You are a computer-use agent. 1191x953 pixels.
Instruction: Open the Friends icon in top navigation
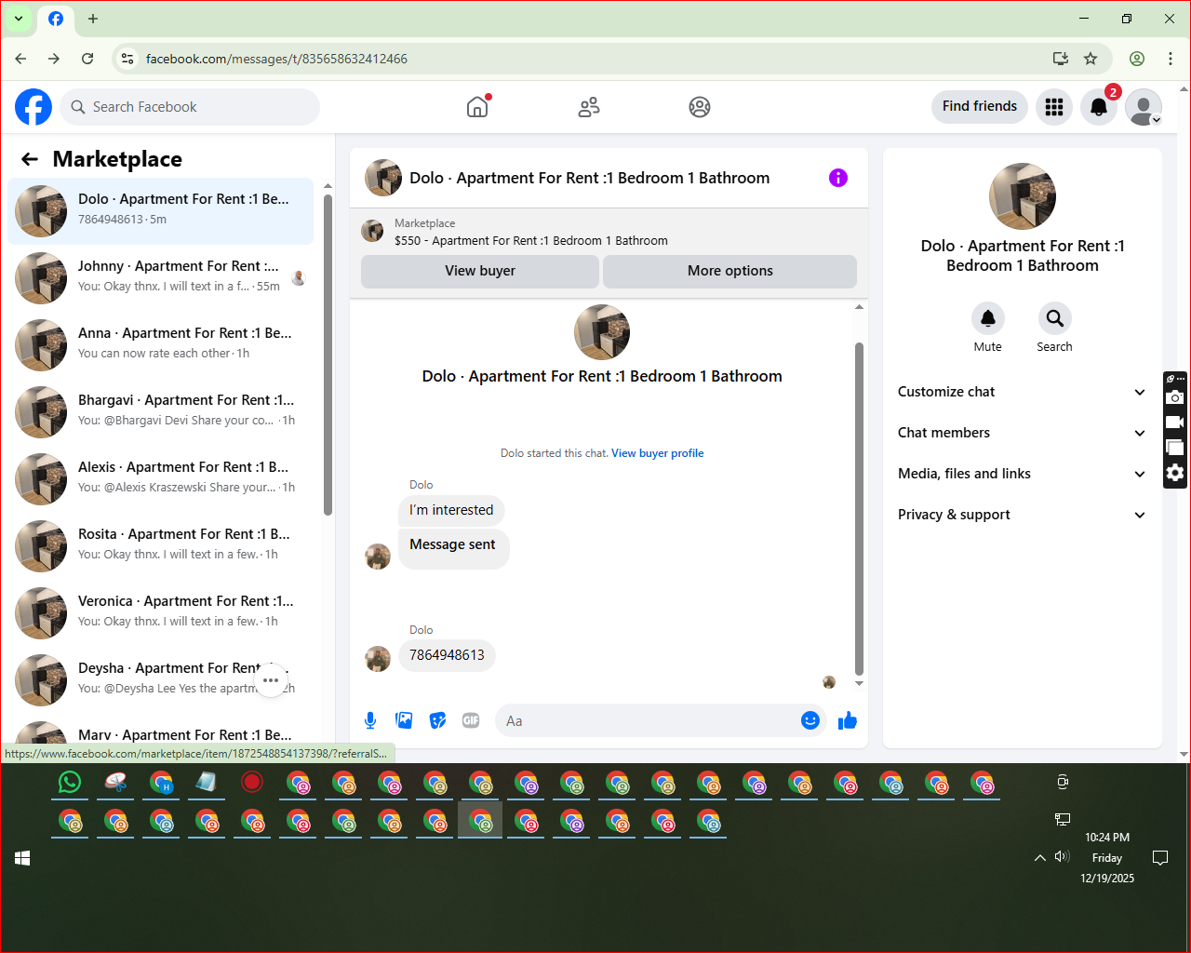589,107
